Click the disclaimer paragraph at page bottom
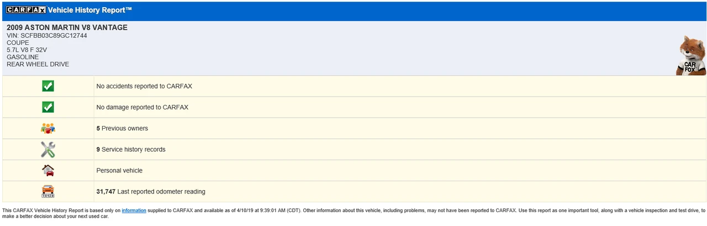 pos(353,213)
